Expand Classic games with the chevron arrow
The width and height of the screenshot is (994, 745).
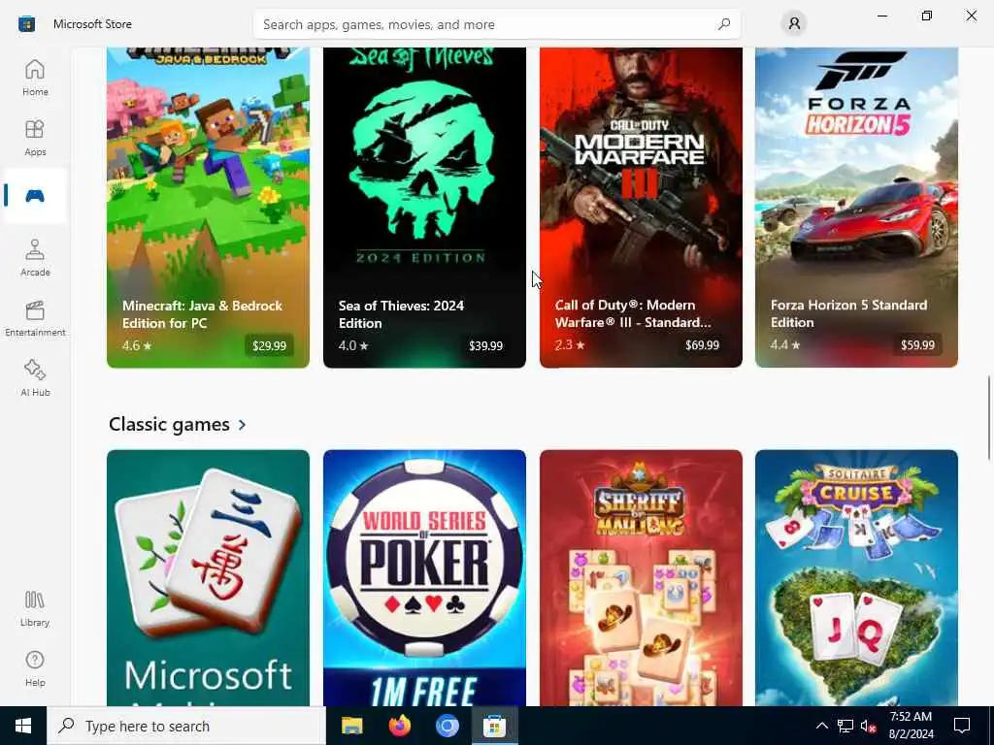point(242,425)
